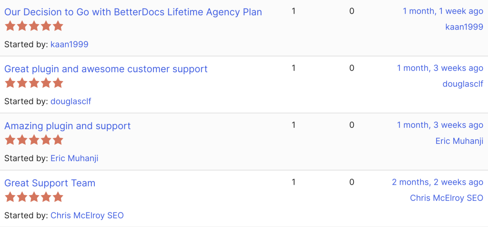Viewport: 488px width, 227px height.
Task: Click star rating under 'Great plugin and awesome' review
Action: point(34,83)
